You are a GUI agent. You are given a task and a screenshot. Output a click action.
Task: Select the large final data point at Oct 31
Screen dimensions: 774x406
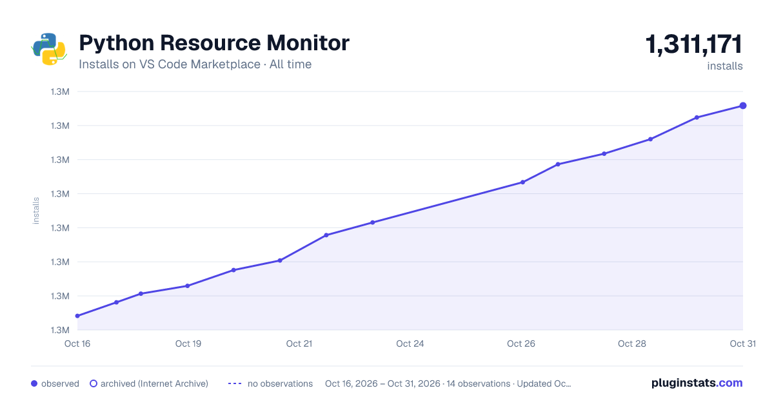743,106
